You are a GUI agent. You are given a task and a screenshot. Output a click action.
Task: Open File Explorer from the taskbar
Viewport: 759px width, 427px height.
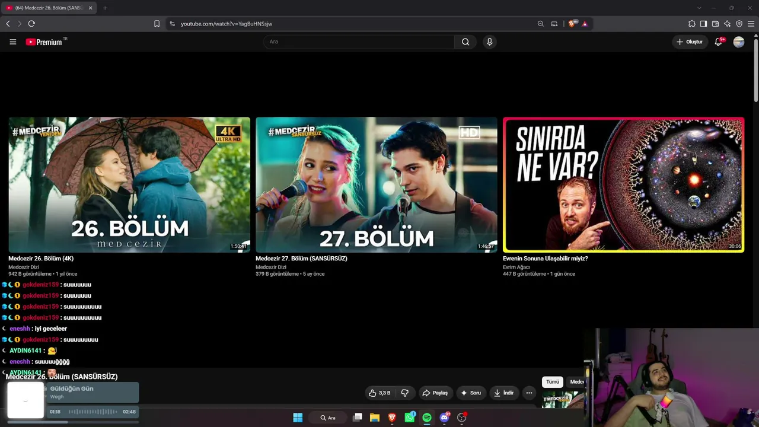click(x=375, y=418)
